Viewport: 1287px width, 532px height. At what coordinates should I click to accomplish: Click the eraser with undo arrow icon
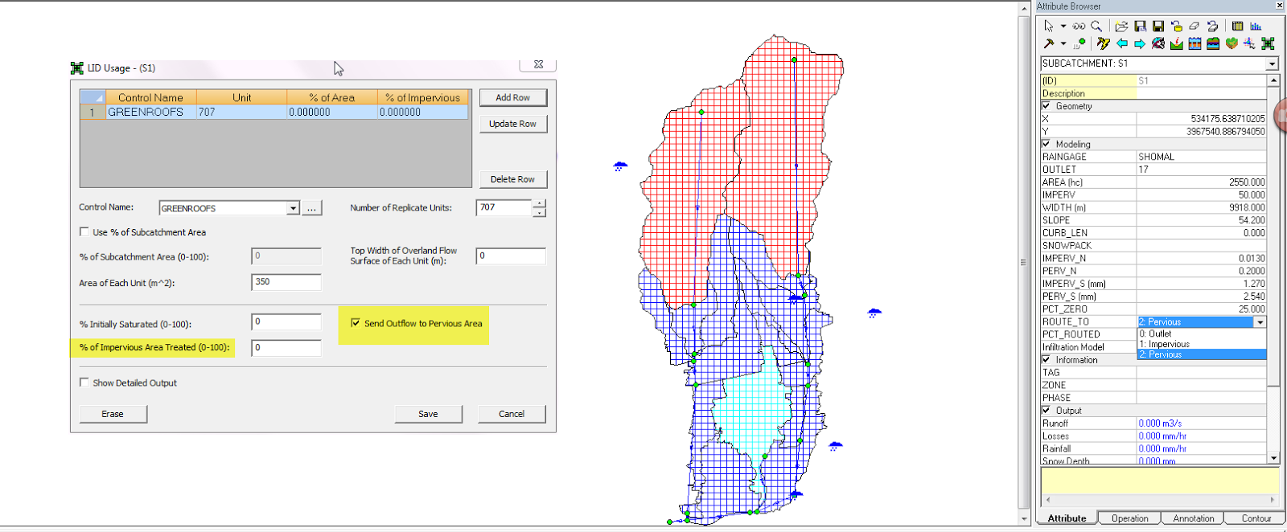pyautogui.click(x=1212, y=27)
